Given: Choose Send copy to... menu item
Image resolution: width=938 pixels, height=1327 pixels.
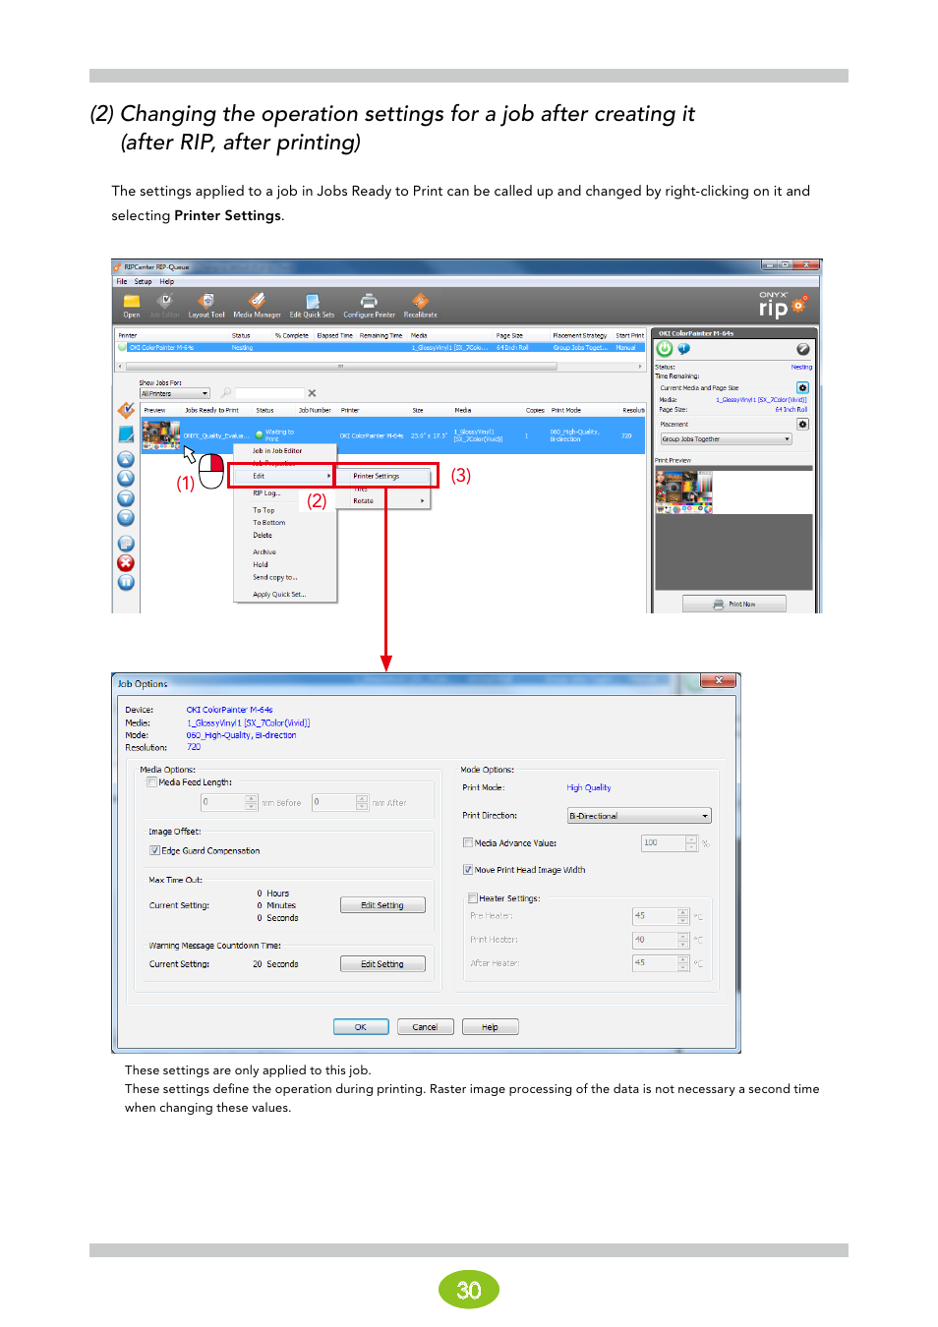Looking at the screenshot, I should (275, 578).
